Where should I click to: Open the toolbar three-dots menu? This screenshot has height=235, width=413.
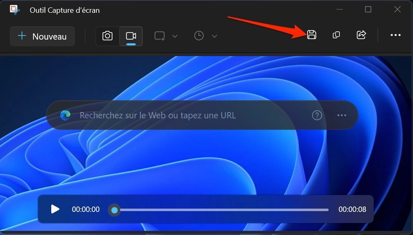[395, 35]
